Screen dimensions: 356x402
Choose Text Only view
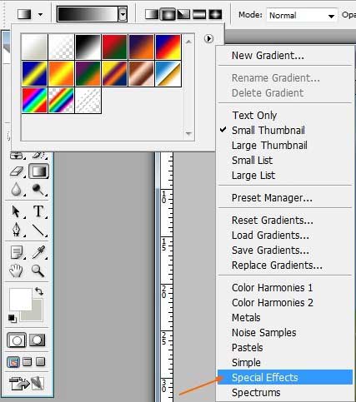pyautogui.click(x=254, y=115)
